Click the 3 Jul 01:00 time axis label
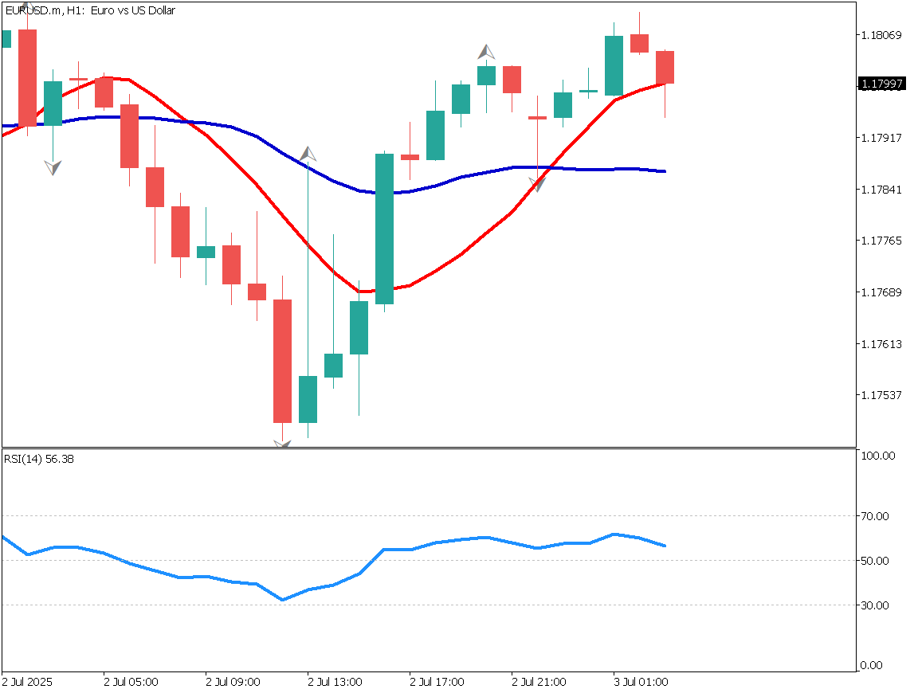The width and height of the screenshot is (918, 693). [641, 682]
